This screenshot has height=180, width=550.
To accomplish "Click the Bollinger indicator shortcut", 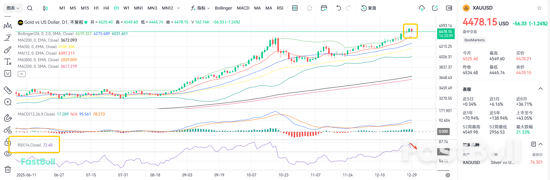I will tap(223, 8).
